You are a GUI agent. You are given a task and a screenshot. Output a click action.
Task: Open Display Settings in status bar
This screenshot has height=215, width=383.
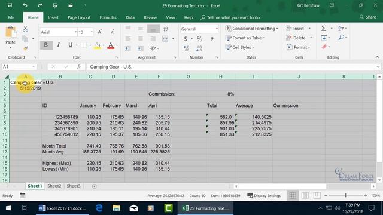264,195
